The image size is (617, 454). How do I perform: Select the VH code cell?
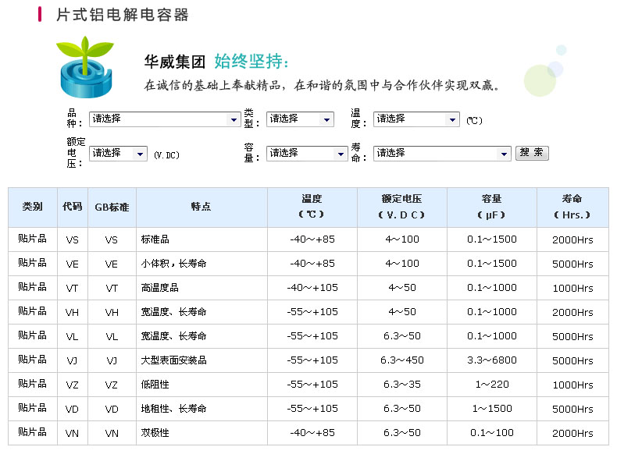click(73, 313)
